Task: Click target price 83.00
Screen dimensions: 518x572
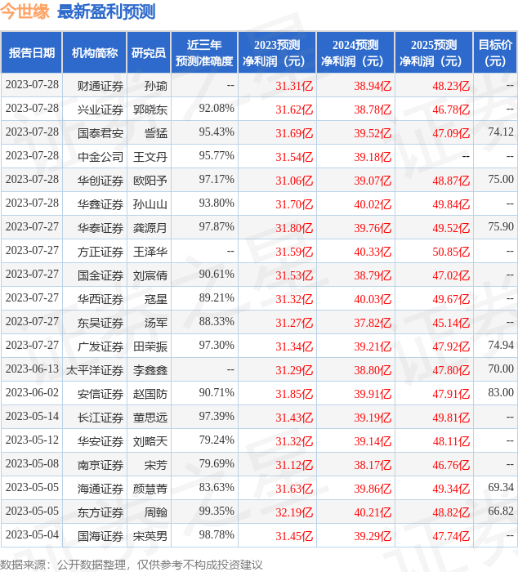Action: click(x=501, y=393)
